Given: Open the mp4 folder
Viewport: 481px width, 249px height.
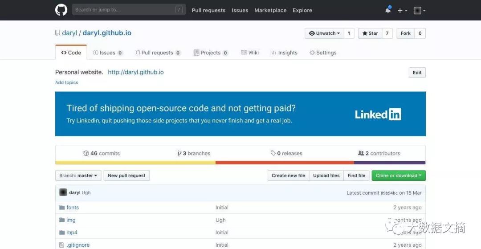Looking at the screenshot, I should 72,233.
